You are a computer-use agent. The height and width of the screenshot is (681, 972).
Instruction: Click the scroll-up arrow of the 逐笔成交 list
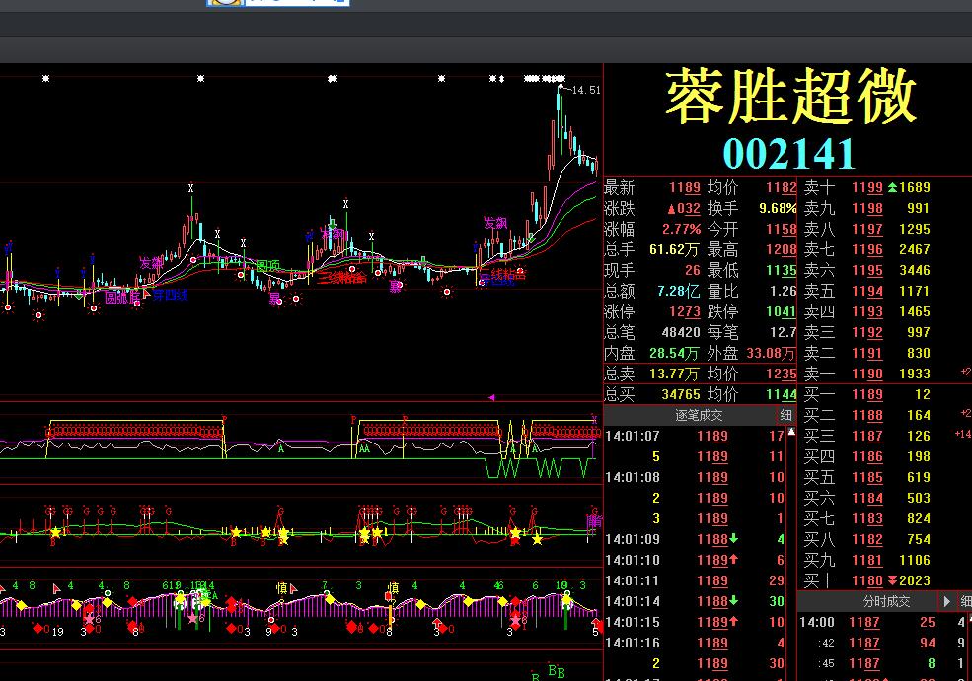click(x=791, y=432)
